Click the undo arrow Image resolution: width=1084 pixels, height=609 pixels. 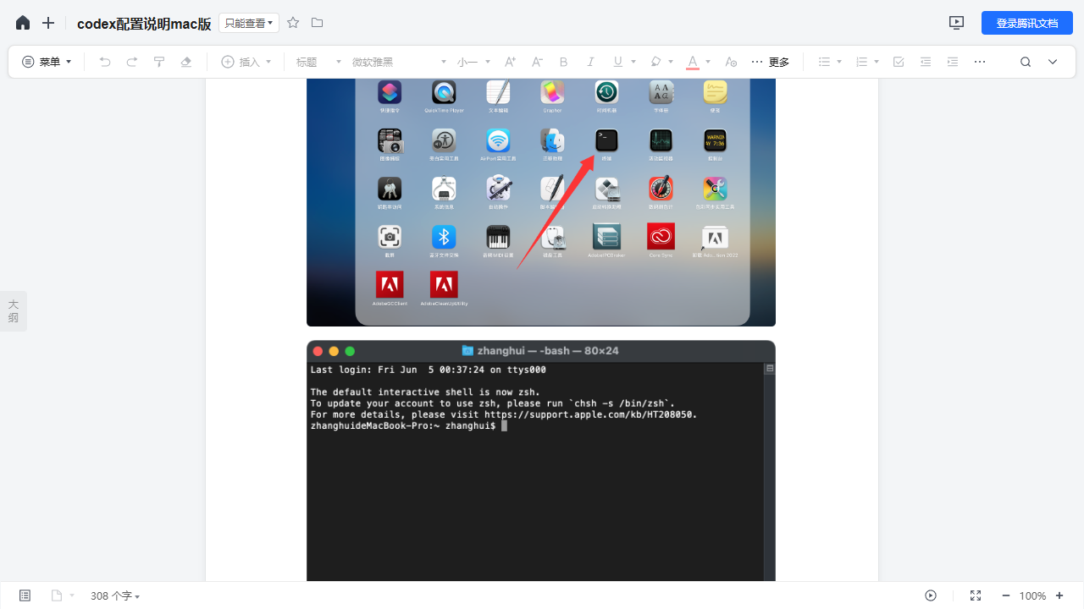pos(105,62)
